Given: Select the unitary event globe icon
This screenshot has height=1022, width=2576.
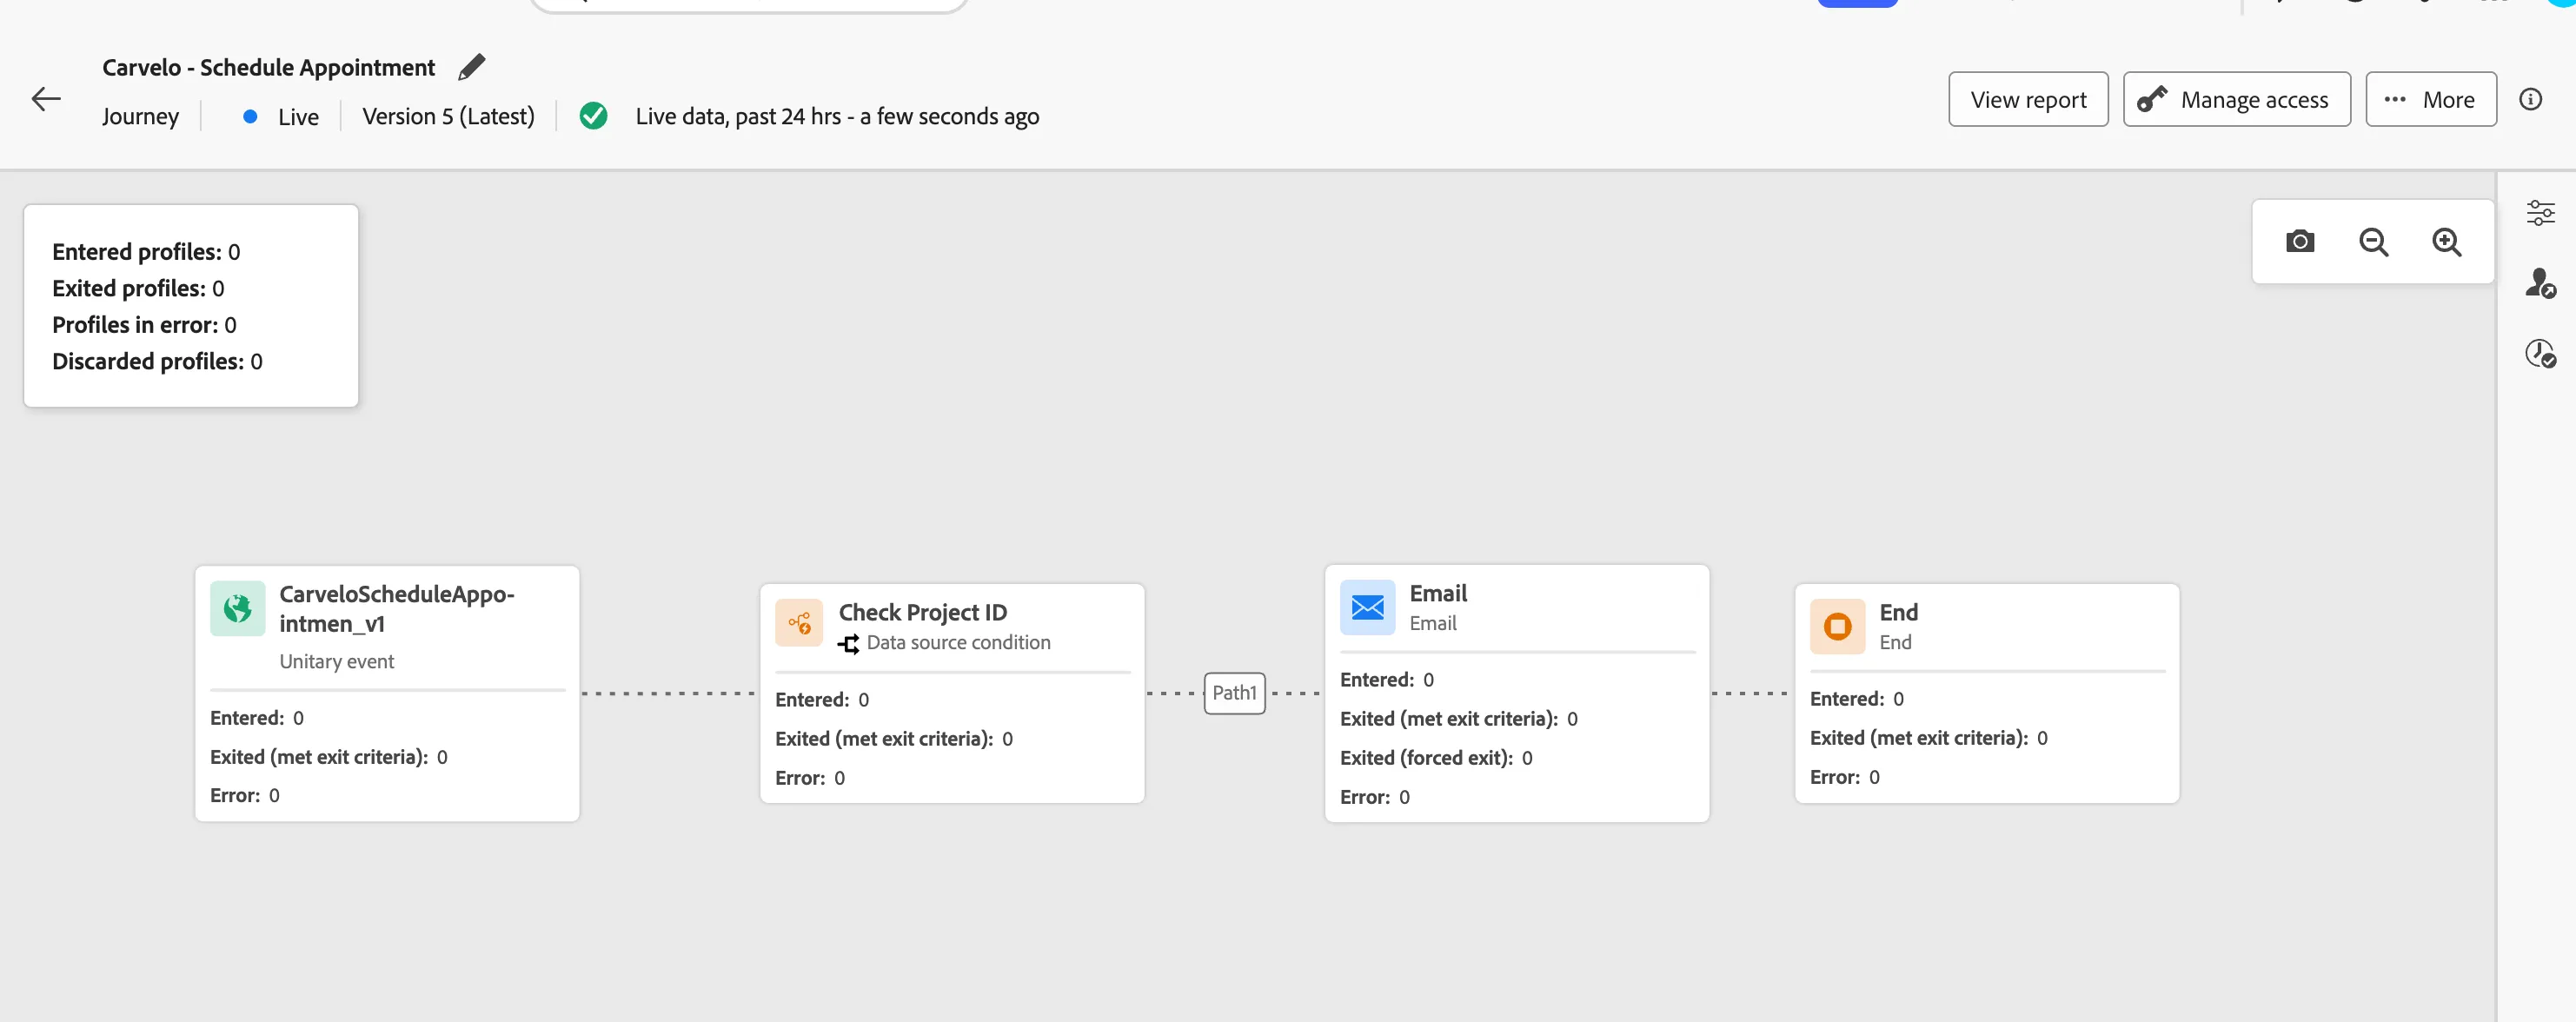Looking at the screenshot, I should click(238, 608).
